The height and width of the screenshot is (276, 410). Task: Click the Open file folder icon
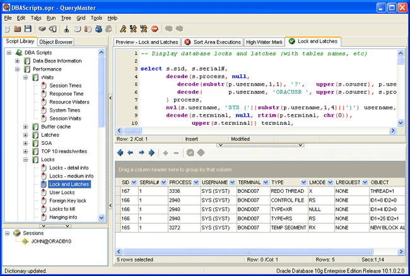tap(18, 29)
